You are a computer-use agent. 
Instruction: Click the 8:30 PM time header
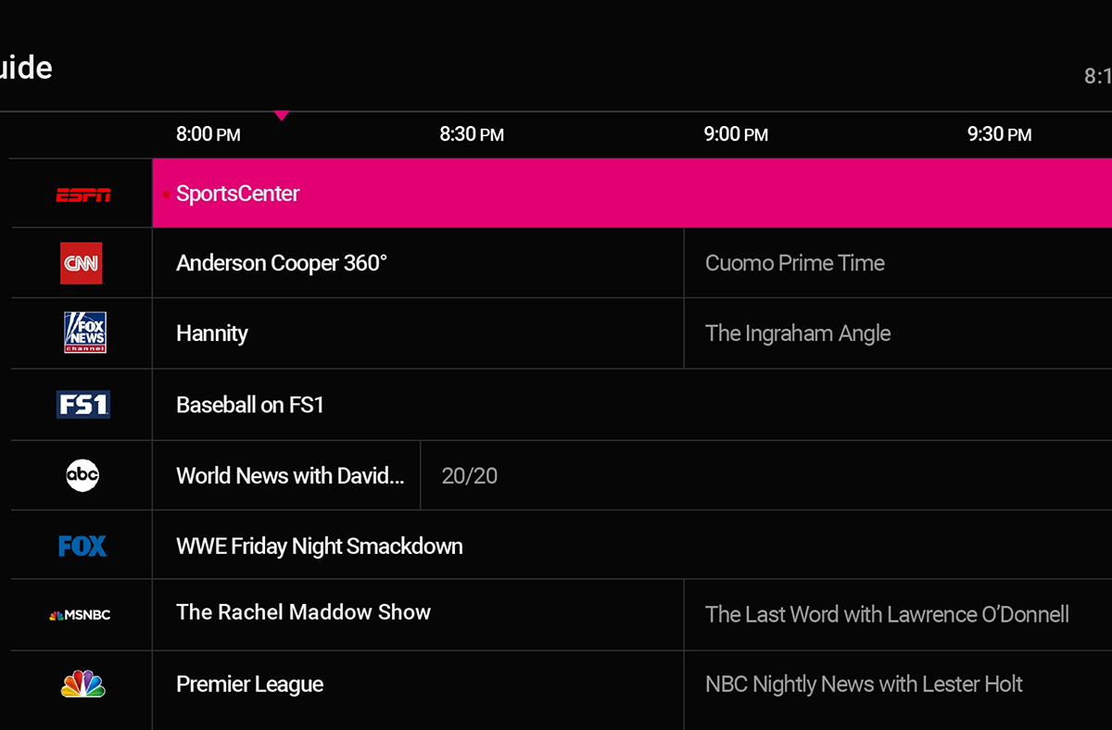click(472, 134)
